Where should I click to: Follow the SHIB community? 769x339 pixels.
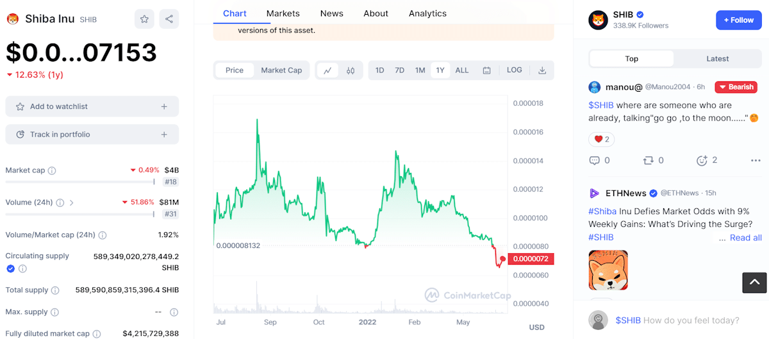(x=739, y=21)
